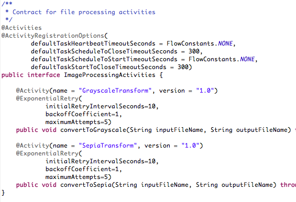The image size is (296, 202).
Task: Click the ImageProcessingActivities interface name
Action: (x=109, y=75)
